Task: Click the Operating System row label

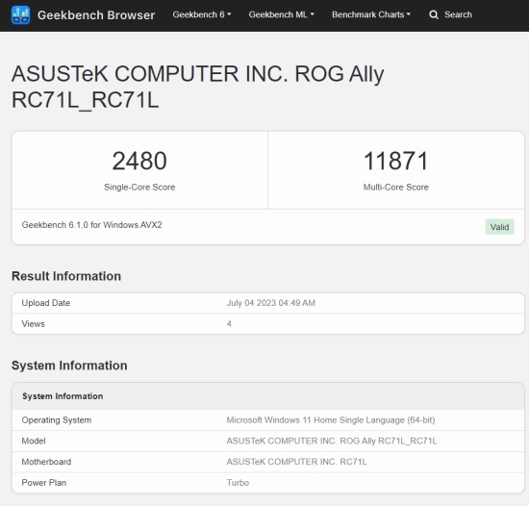Action: [x=57, y=420]
